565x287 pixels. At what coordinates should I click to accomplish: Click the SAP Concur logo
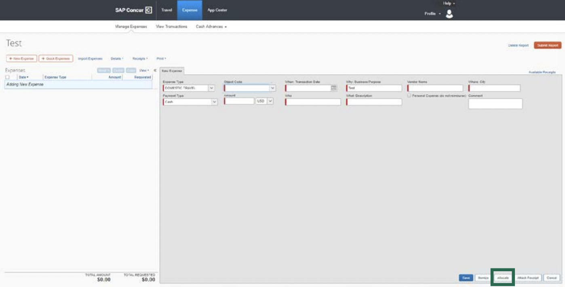(x=133, y=10)
